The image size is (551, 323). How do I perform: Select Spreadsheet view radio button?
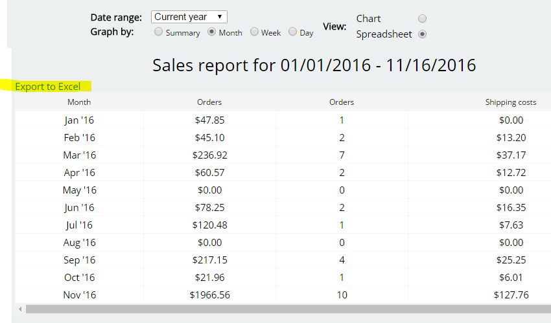coord(423,34)
